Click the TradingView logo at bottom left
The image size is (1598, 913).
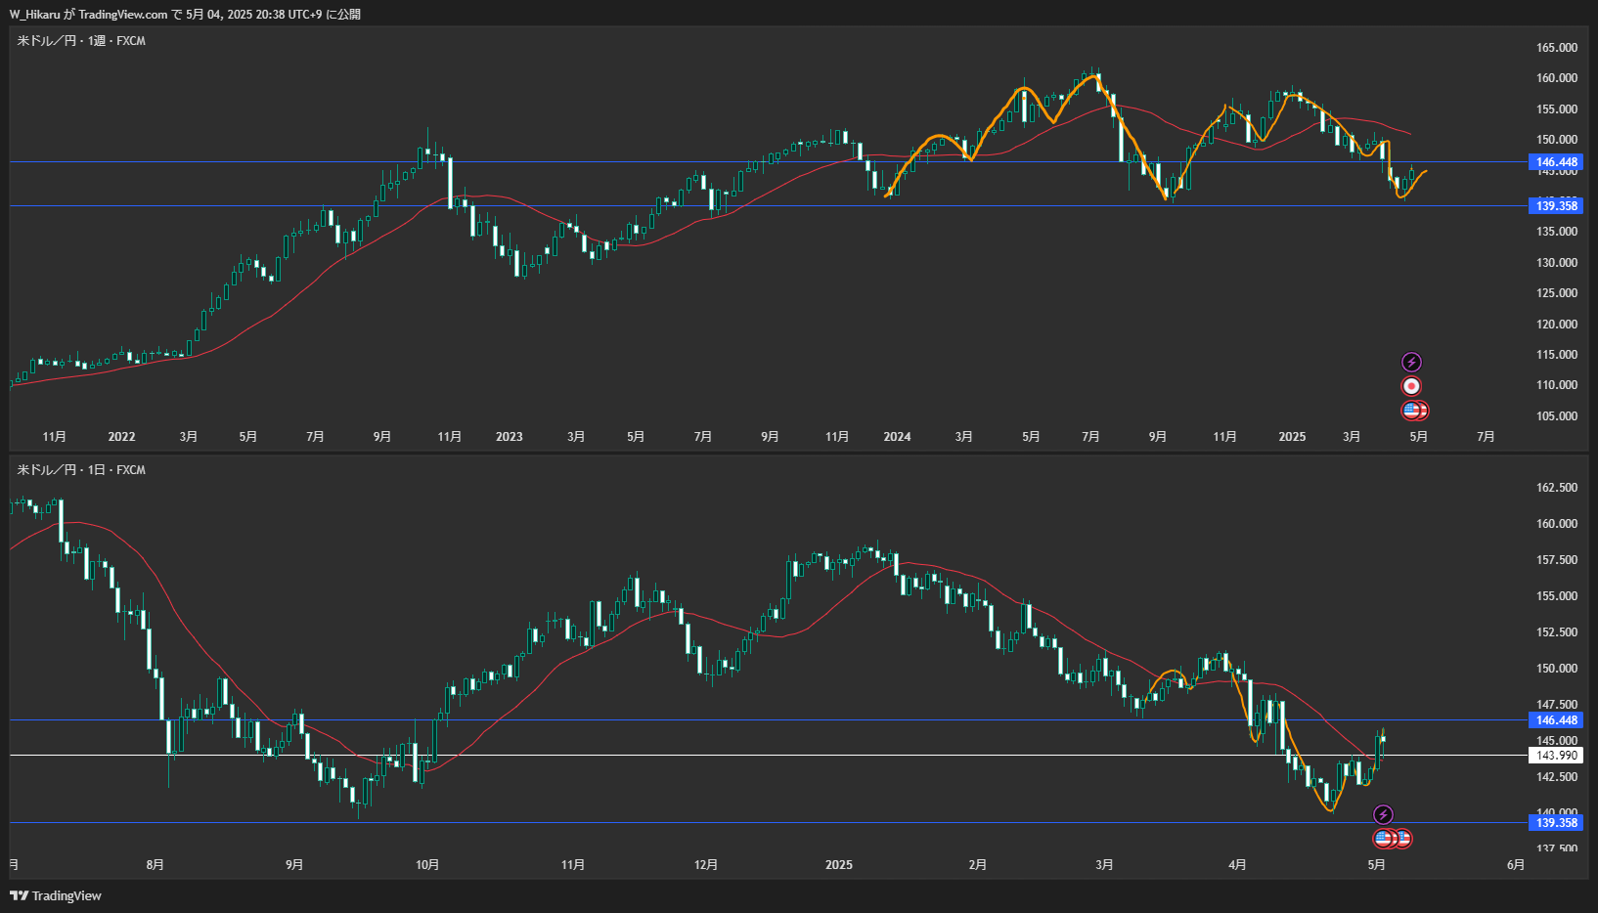click(56, 895)
